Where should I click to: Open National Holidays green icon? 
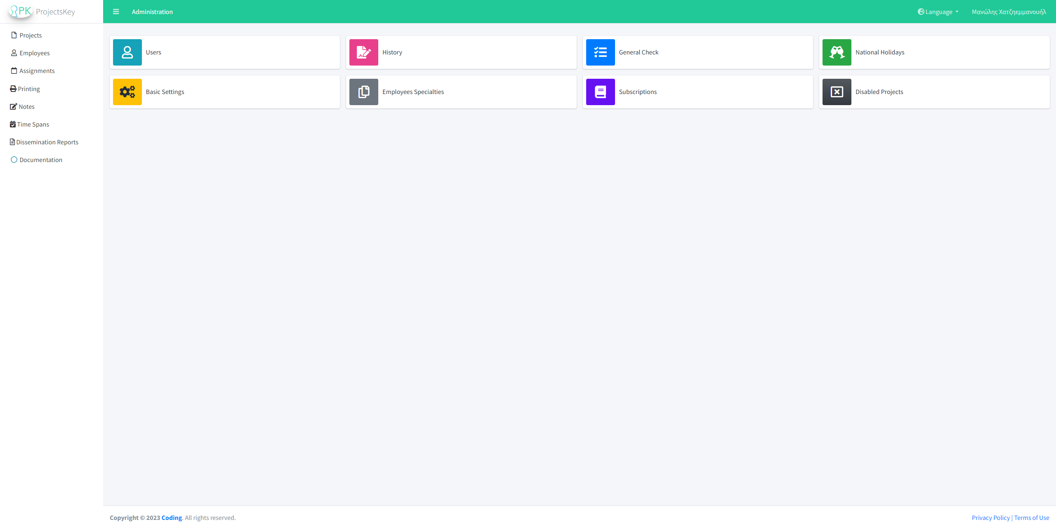point(837,52)
